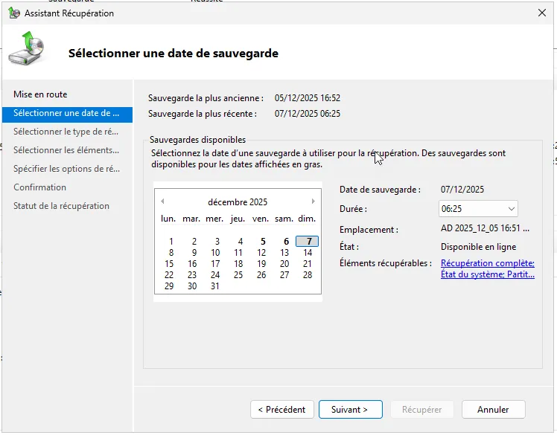Image resolution: width=557 pixels, height=435 pixels.
Task: Click the backup drive wizard icon
Action: click(26, 49)
